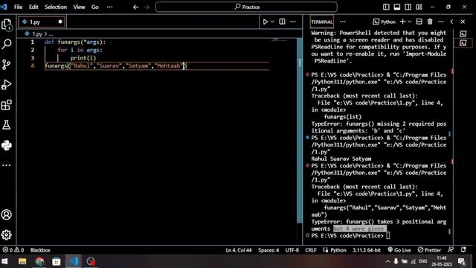Start Go Live server
This screenshot has height=268, width=476.
click(399, 250)
